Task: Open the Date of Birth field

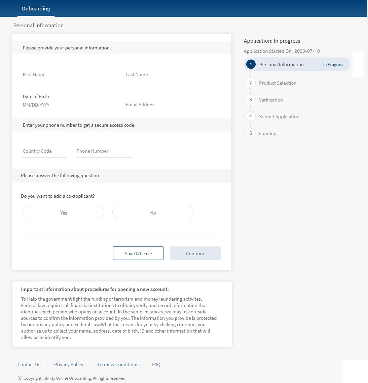Action: [x=69, y=105]
